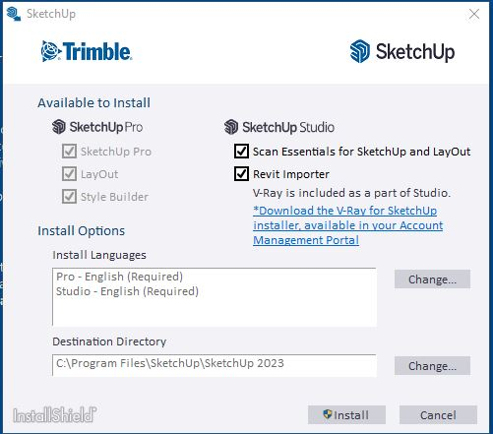This screenshot has height=434, width=493.
Task: Uncheck the Revit Importer checkbox
Action: pos(241,173)
